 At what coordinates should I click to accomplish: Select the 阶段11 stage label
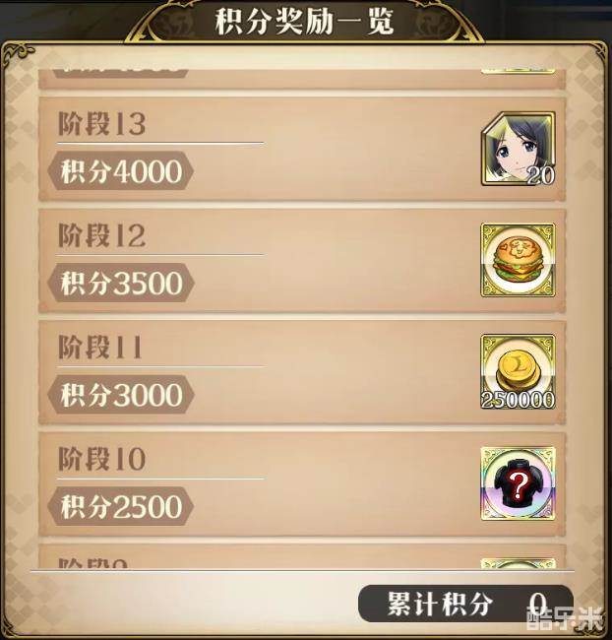[100, 348]
